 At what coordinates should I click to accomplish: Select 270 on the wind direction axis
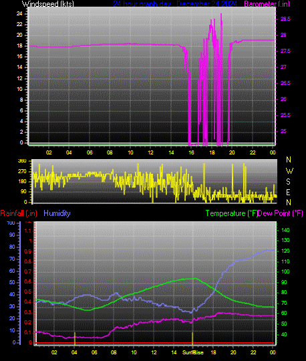22,171
